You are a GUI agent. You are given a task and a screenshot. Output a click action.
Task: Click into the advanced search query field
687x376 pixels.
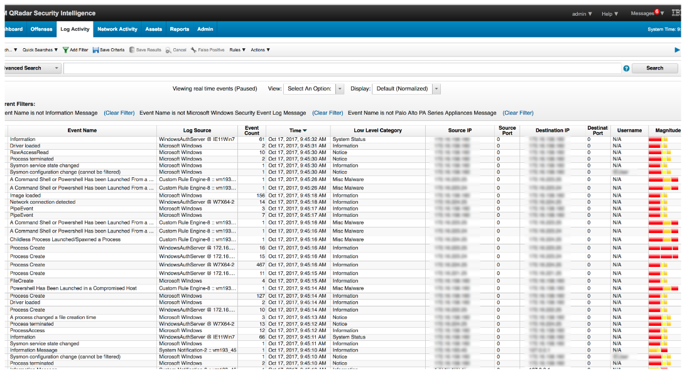342,68
